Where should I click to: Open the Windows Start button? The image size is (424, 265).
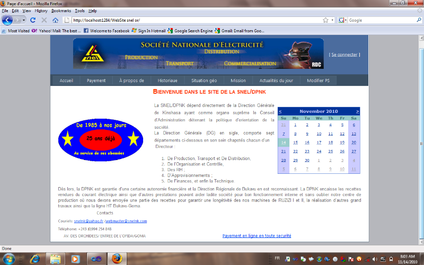pyautogui.click(x=8, y=259)
